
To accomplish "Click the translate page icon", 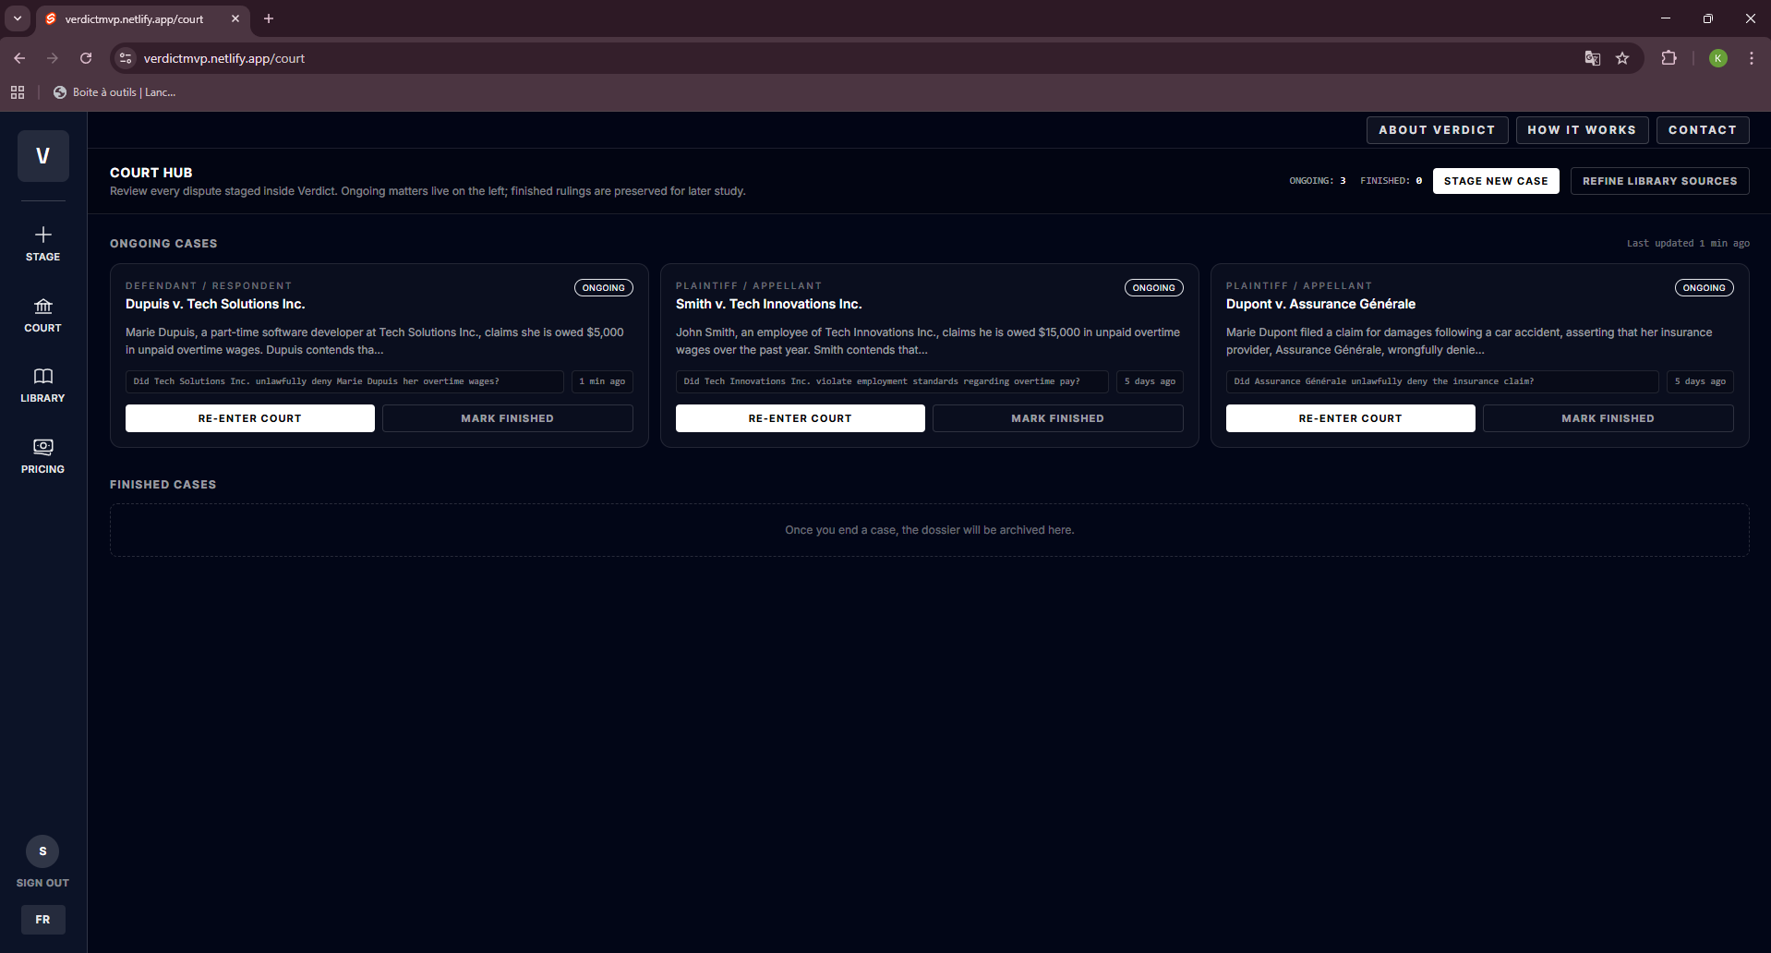I will pyautogui.click(x=1593, y=58).
